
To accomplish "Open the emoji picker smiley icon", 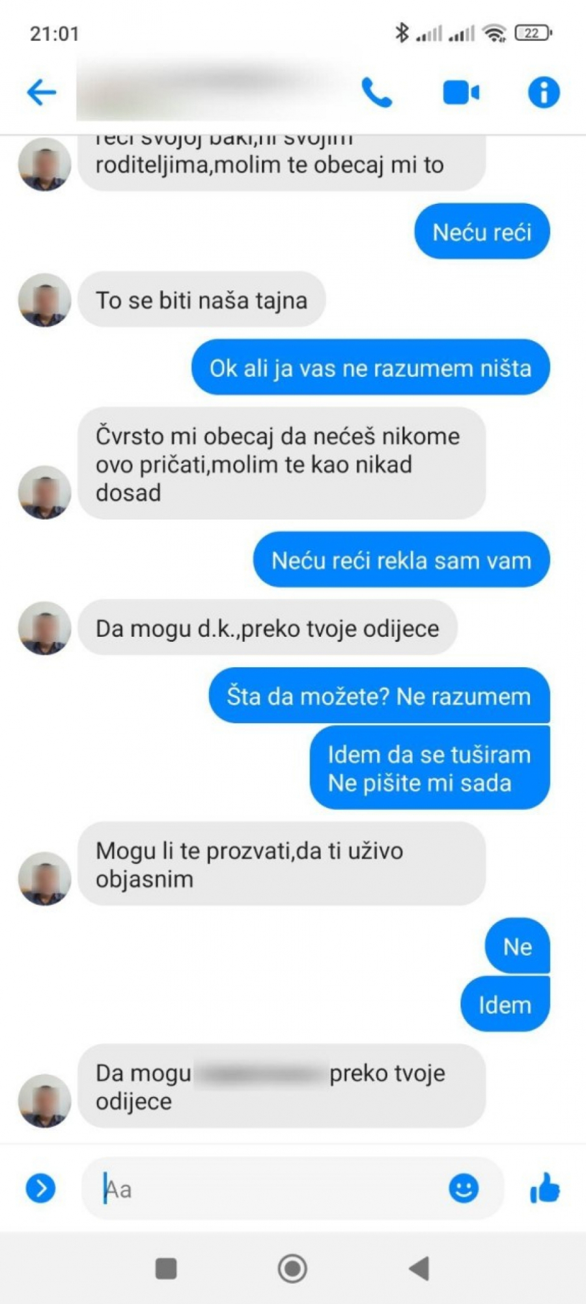I will click(x=464, y=1189).
